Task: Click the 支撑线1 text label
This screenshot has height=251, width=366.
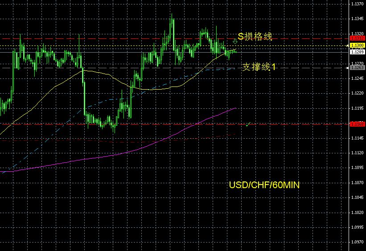Action: 259,67
